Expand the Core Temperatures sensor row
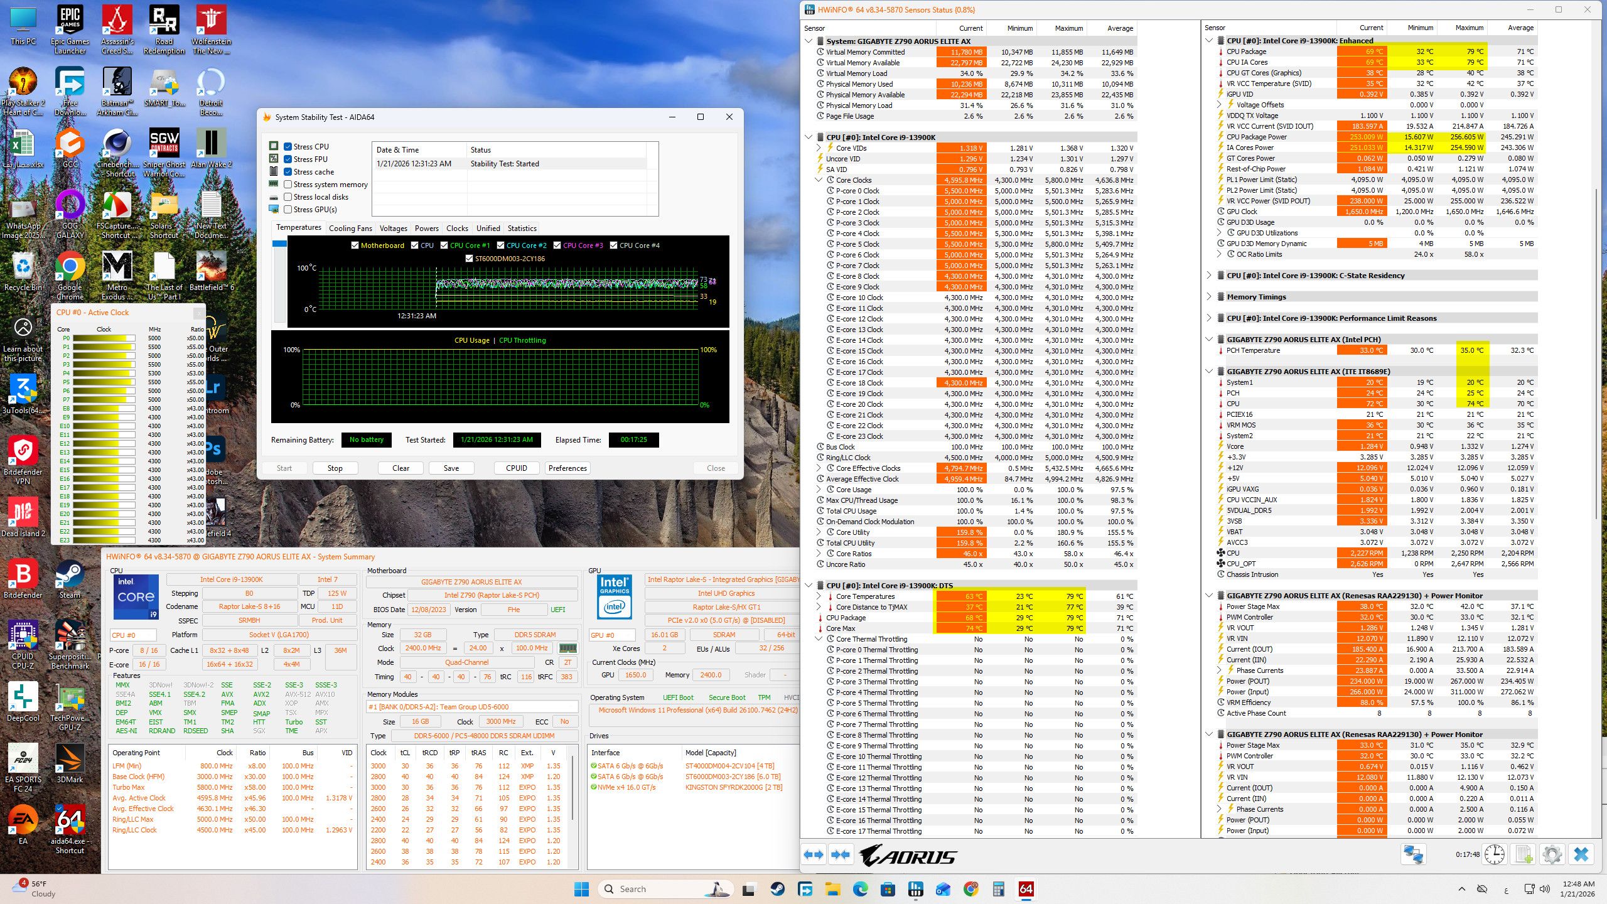This screenshot has height=904, width=1607. (x=819, y=596)
